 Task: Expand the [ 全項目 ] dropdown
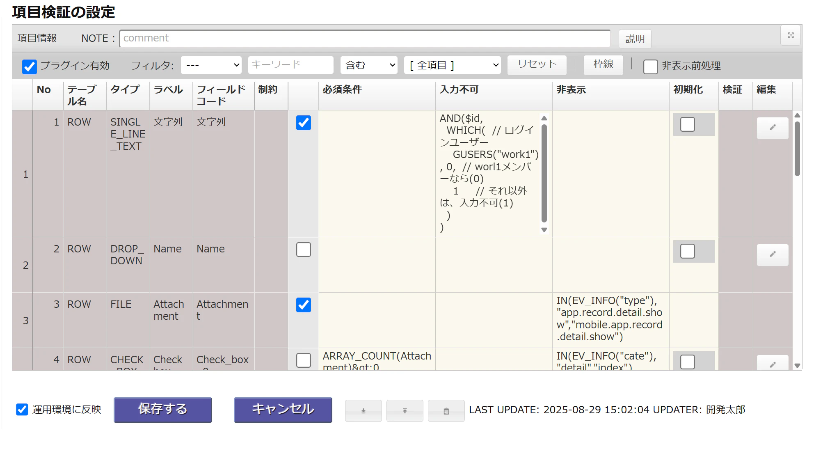pos(452,65)
